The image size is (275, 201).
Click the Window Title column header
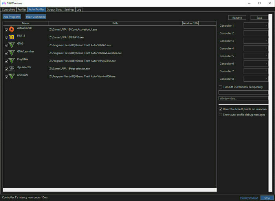(190, 23)
